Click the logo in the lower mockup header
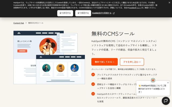This screenshot has width=172, height=107. [x=41, y=57]
